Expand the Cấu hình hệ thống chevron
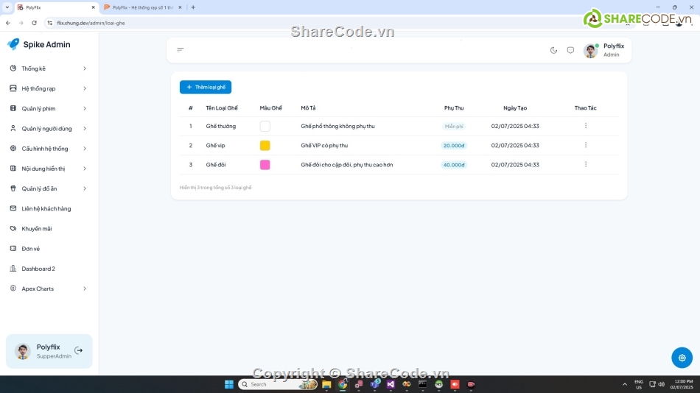This screenshot has width=700, height=393. pos(85,149)
